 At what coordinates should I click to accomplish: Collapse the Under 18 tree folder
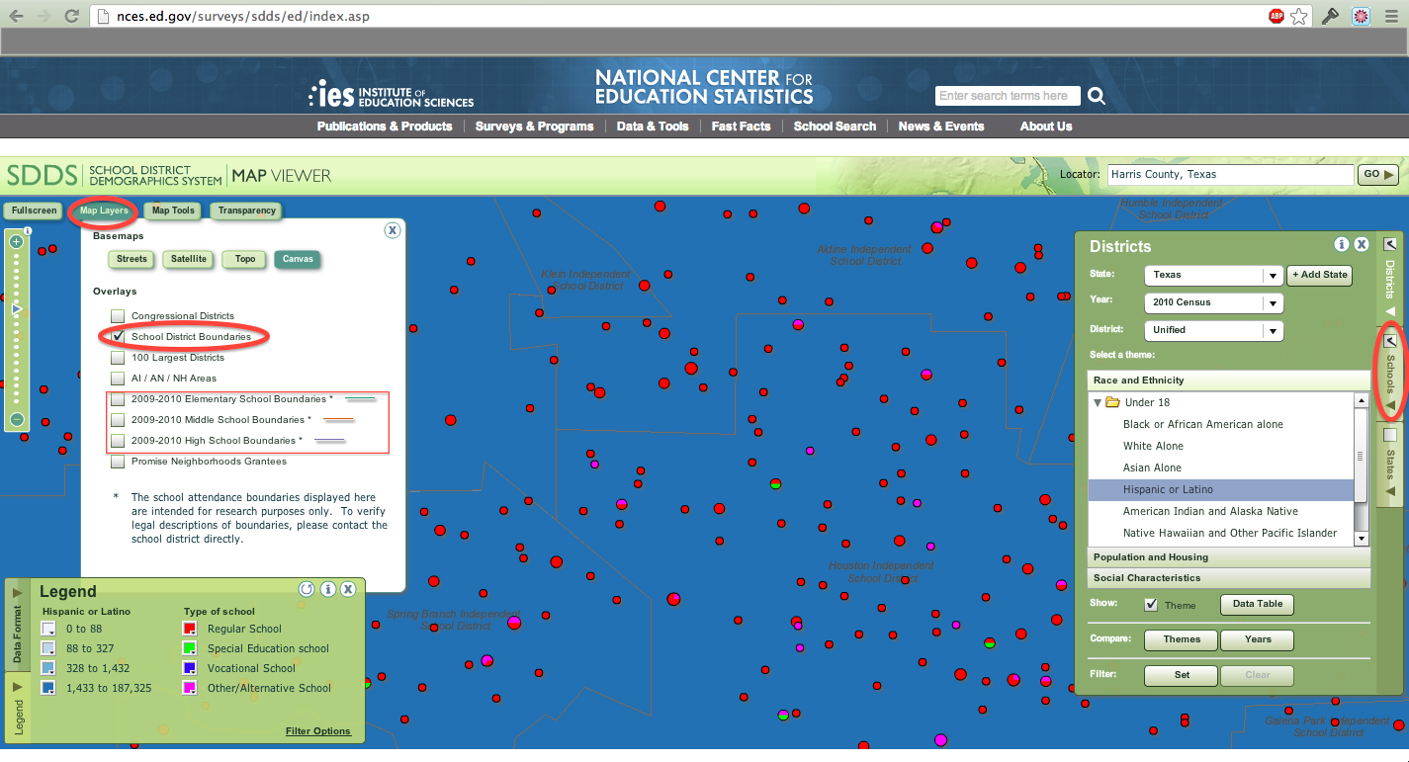pos(1098,402)
